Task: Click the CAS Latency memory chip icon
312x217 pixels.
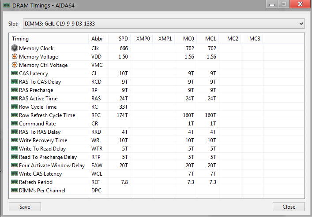Action: (x=14, y=73)
